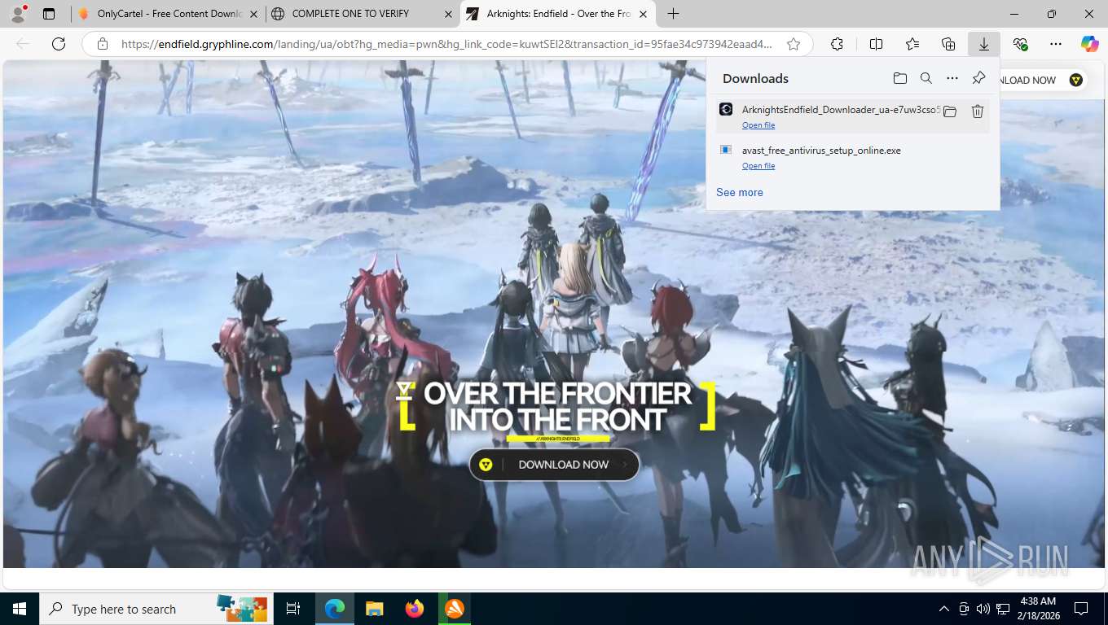Show hidden system tray icons
Image resolution: width=1108 pixels, height=625 pixels.
tap(944, 609)
